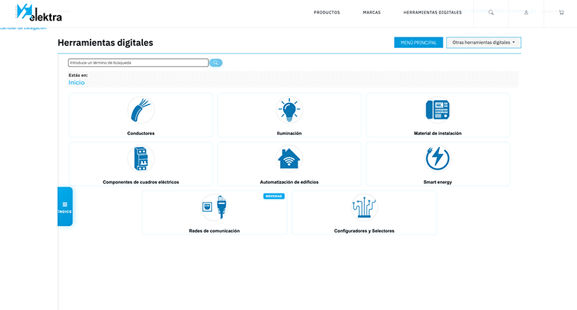The height and width of the screenshot is (310, 577).
Task: Submit search with blue search button
Action: click(216, 63)
